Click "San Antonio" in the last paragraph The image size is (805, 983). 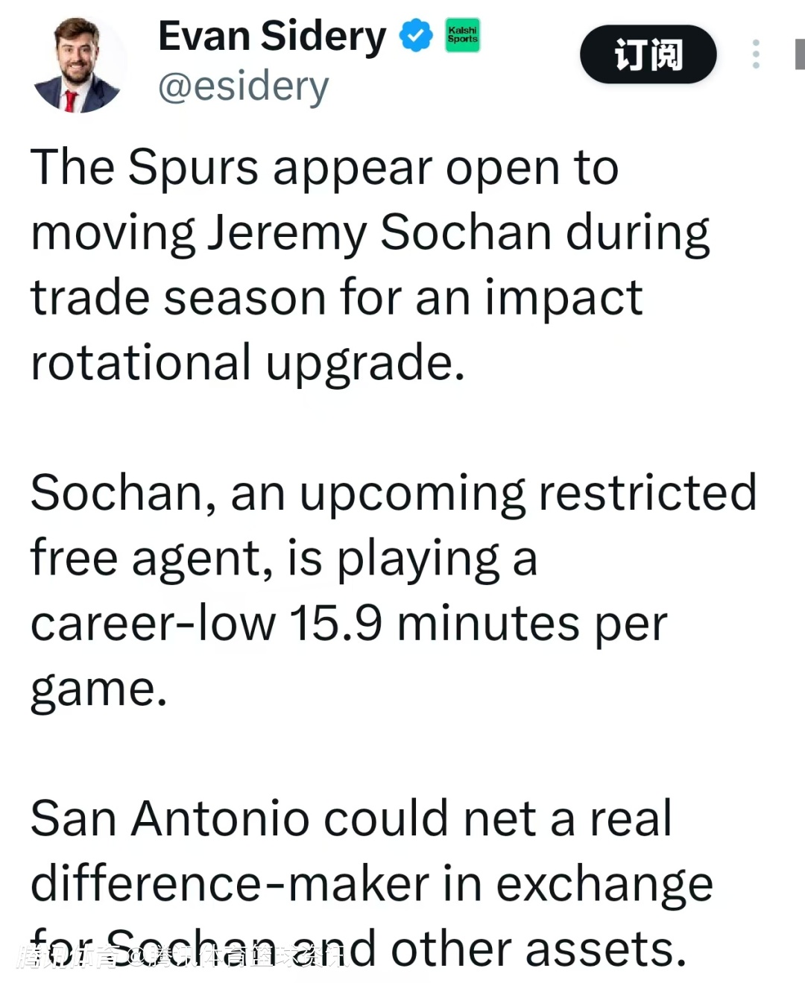169,819
